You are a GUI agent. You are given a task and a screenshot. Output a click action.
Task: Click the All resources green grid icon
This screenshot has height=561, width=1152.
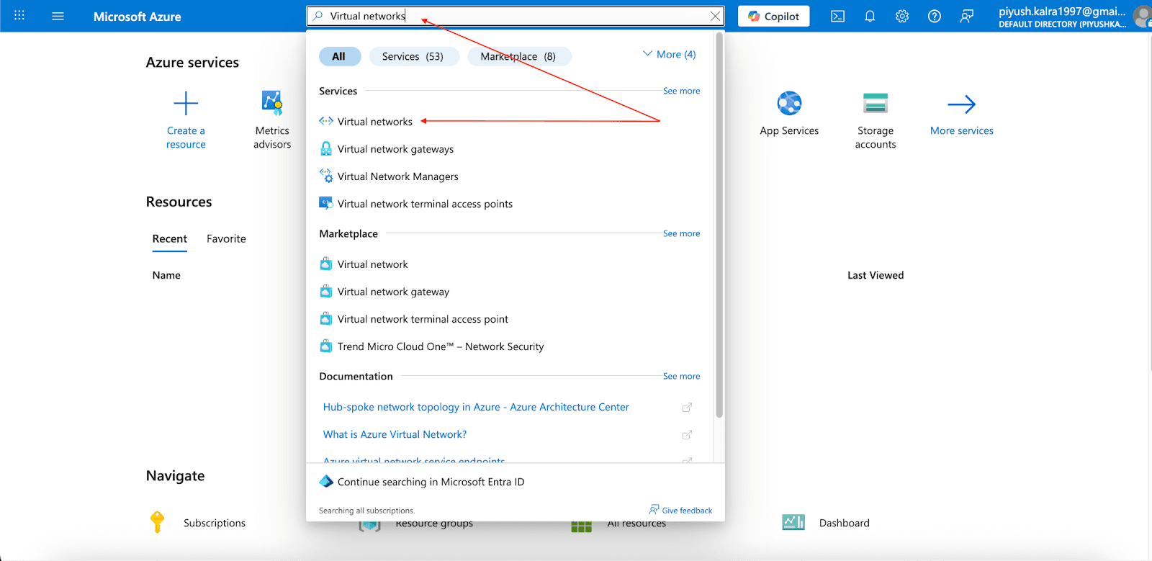pyautogui.click(x=581, y=527)
